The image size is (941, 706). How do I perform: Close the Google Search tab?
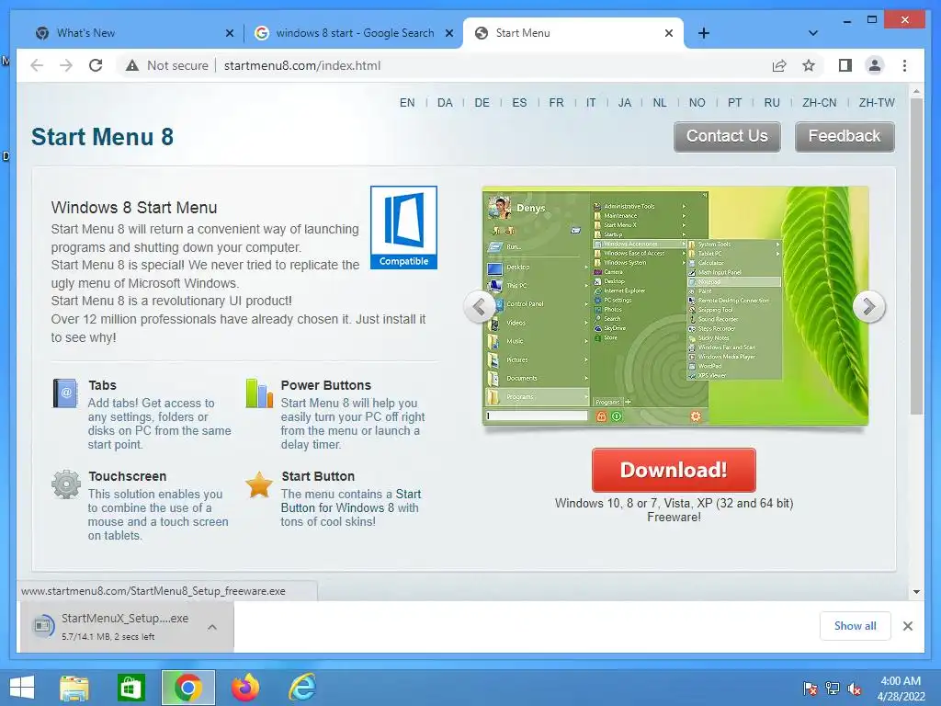tap(448, 33)
